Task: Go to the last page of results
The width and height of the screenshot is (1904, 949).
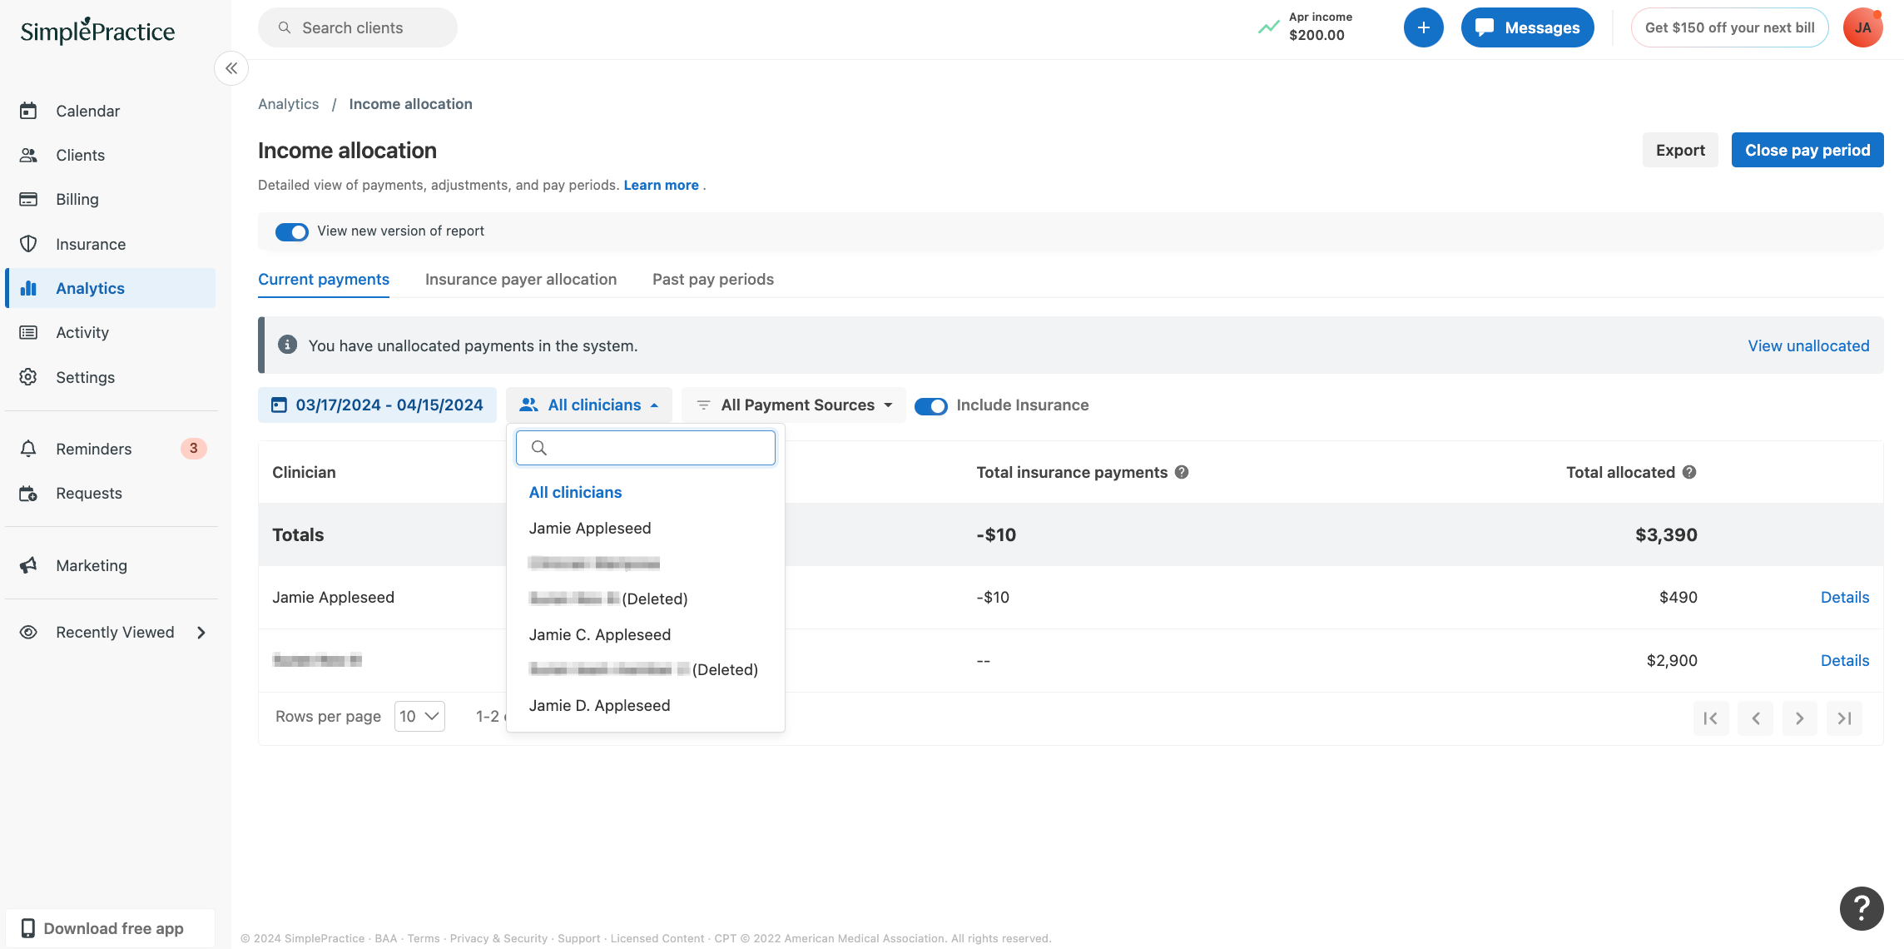Action: point(1844,718)
